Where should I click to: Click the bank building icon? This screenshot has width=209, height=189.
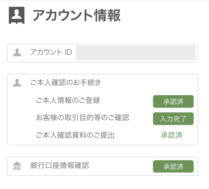pyautogui.click(x=17, y=166)
